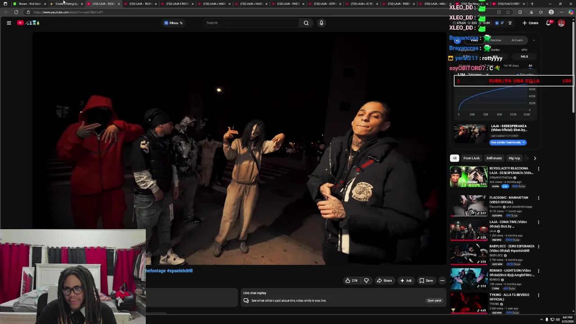This screenshot has height=324, width=576.
Task: Open the YouTube notifications bell
Action: click(x=549, y=23)
